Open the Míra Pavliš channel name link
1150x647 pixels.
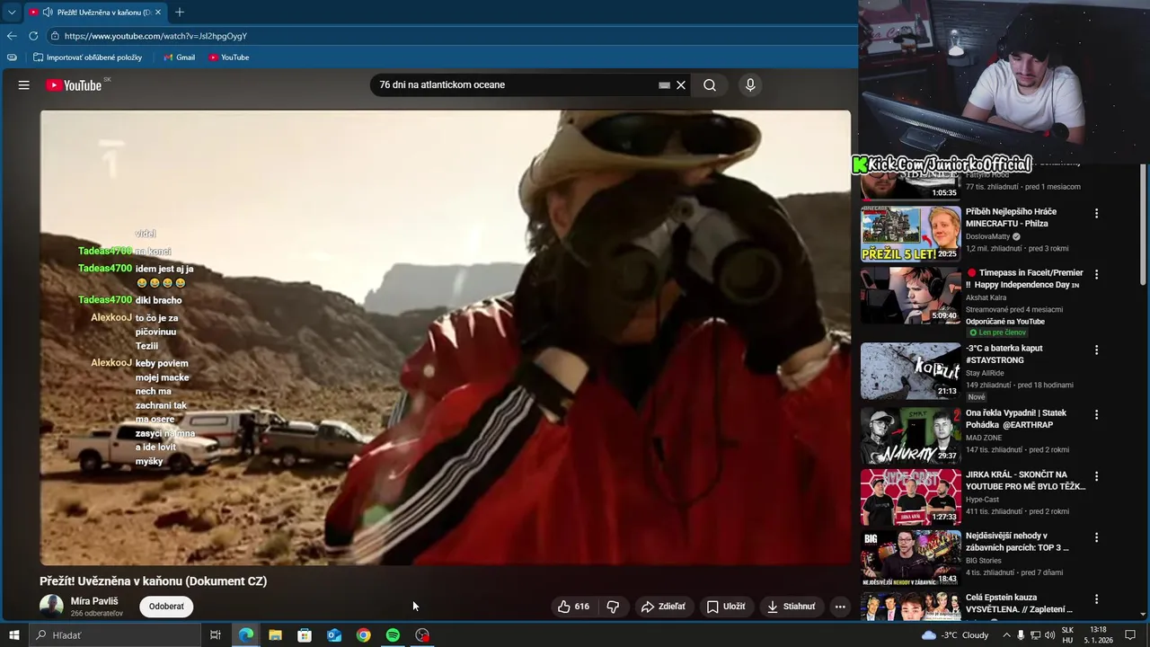[x=94, y=601]
